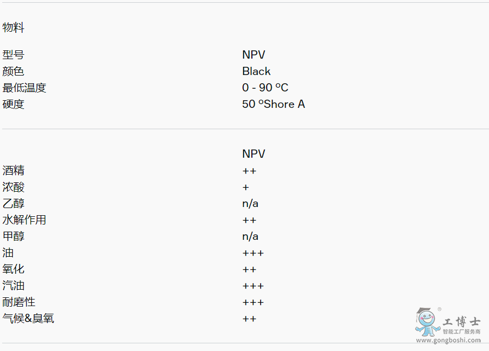The height and width of the screenshot is (351, 489).
Task: Click the NPV column header in resistance table
Action: [254, 154]
